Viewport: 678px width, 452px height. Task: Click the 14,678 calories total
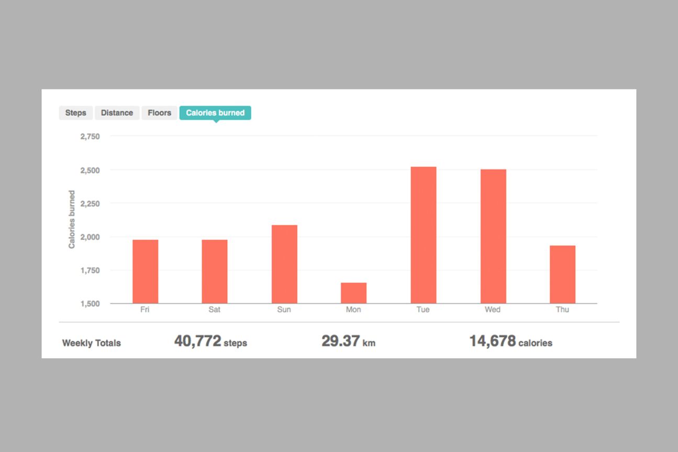click(510, 341)
